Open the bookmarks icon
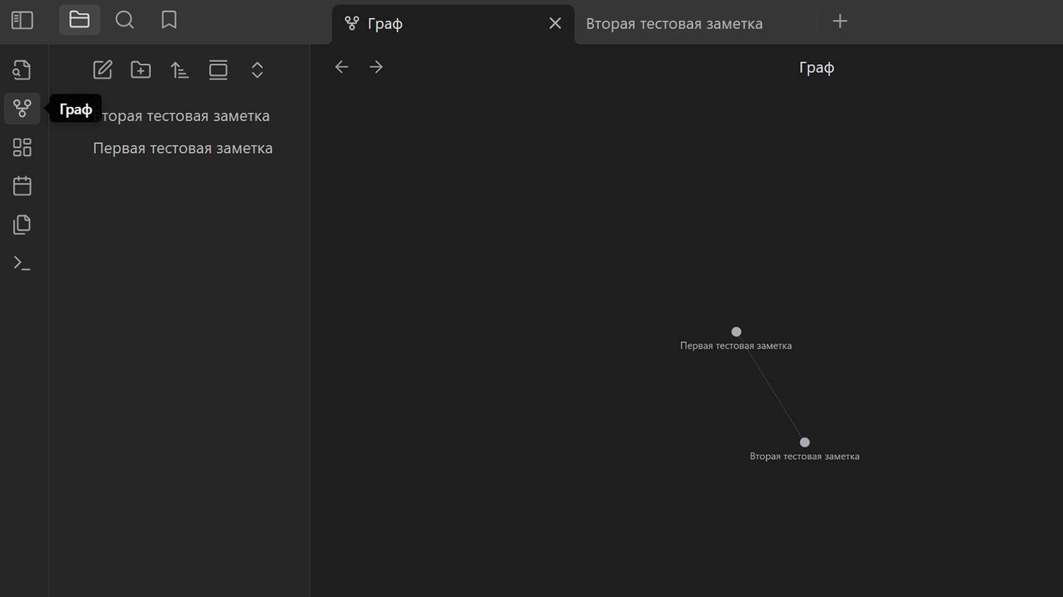 point(169,20)
